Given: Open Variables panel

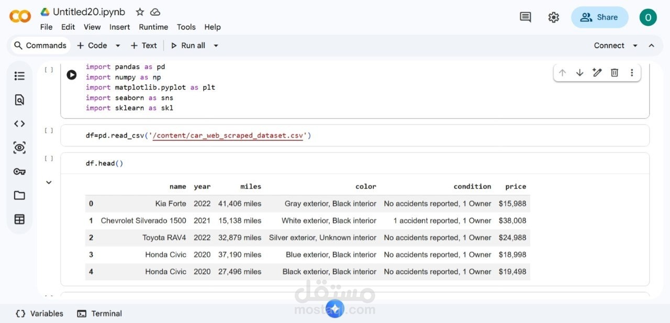Looking at the screenshot, I should coord(39,314).
